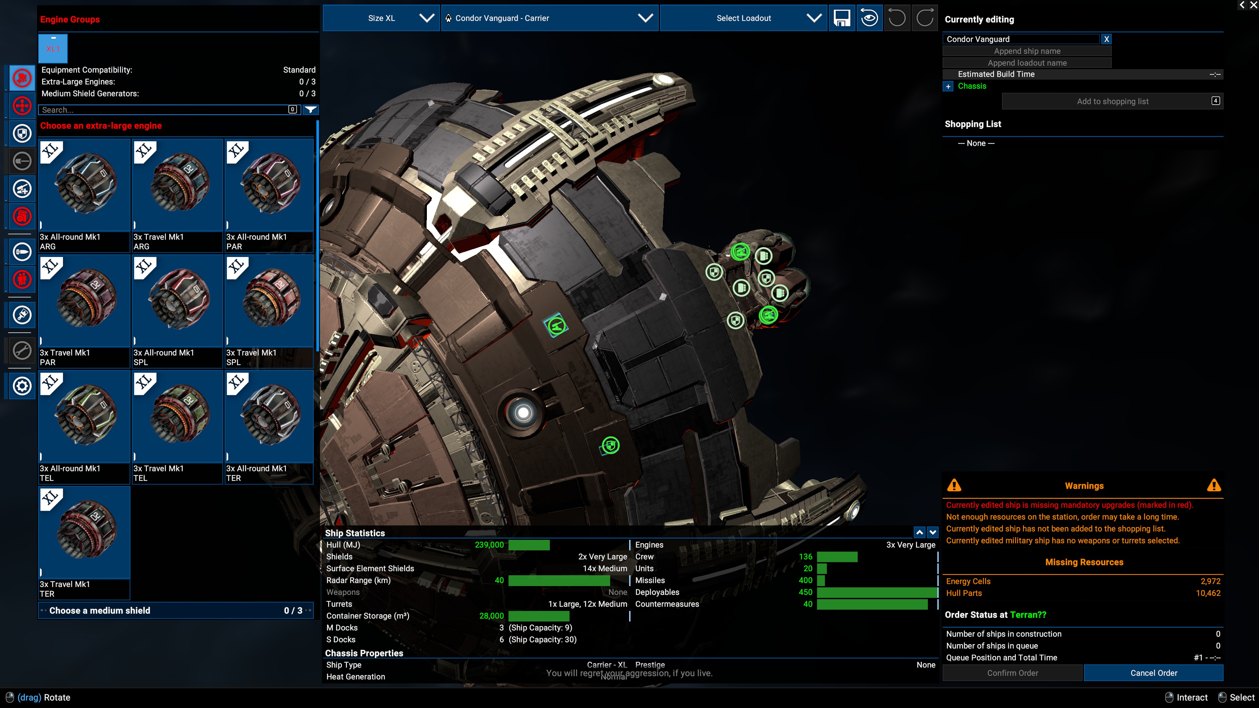Open the Turret Groups category icon

[22, 189]
